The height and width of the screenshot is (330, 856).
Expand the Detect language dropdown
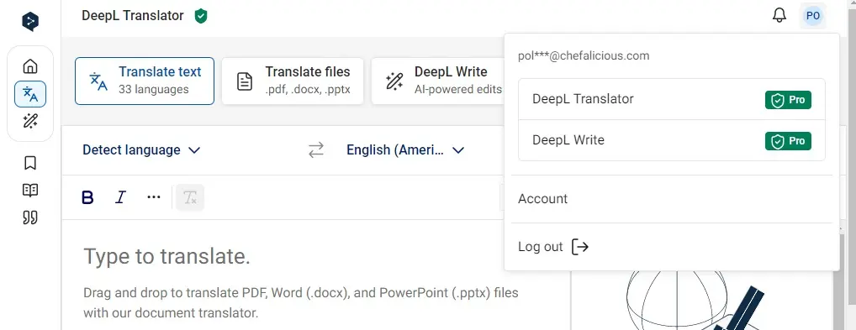point(141,150)
